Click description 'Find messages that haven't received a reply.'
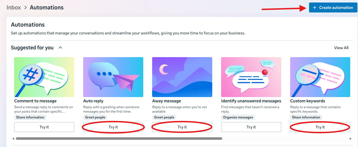 (x=250, y=109)
